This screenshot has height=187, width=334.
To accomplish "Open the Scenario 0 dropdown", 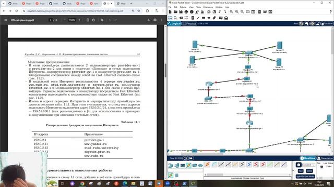I will click(x=308, y=165).
